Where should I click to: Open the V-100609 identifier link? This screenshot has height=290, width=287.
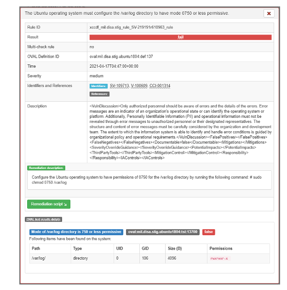click(x=139, y=86)
